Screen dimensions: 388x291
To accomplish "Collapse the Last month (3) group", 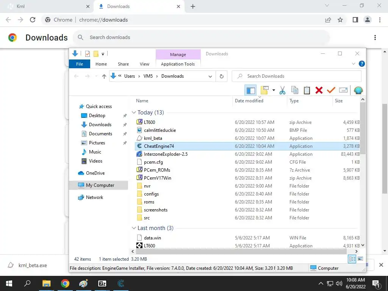I will [x=134, y=228].
